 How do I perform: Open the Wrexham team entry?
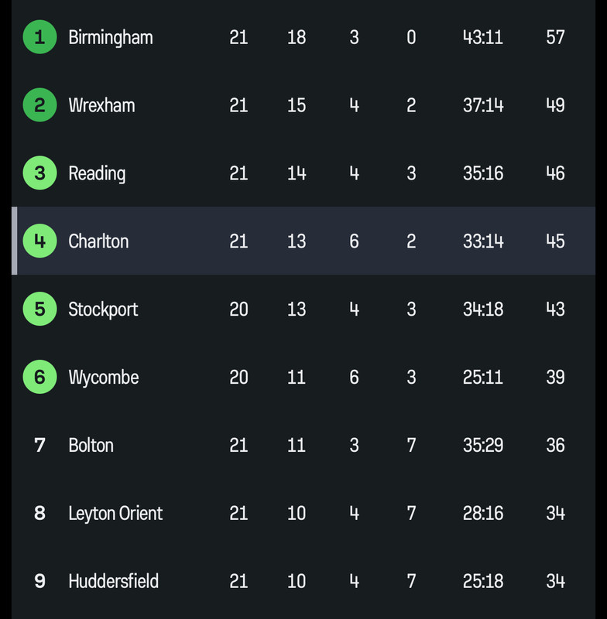[x=101, y=105]
